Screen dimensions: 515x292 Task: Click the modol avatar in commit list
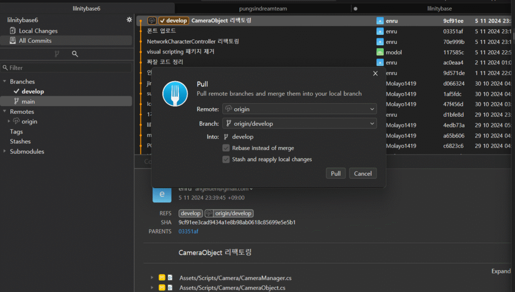click(380, 52)
